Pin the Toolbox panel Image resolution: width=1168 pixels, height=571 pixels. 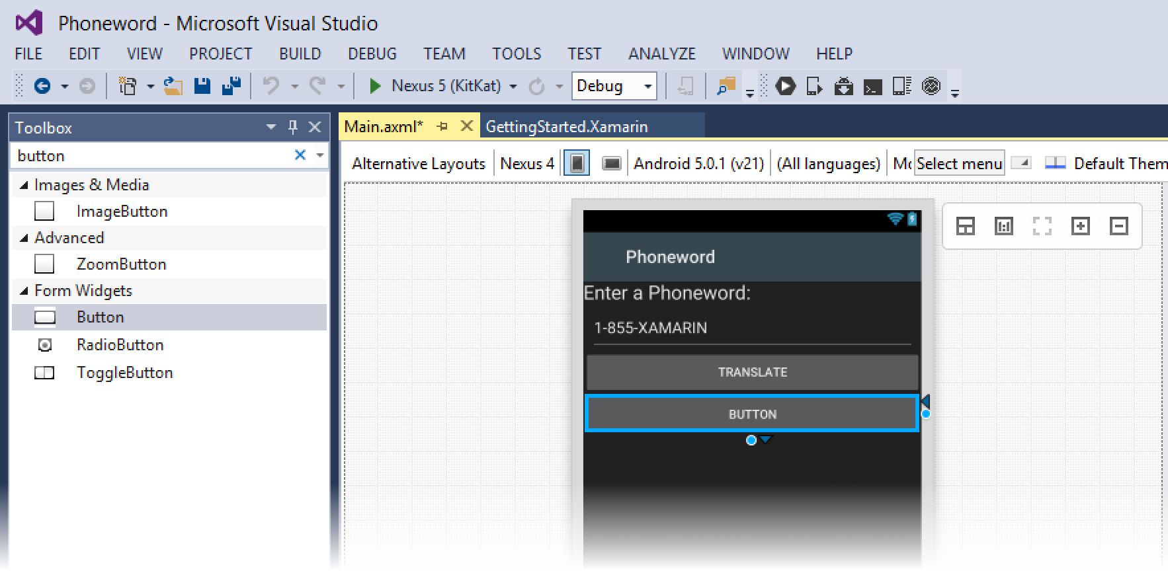[293, 127]
